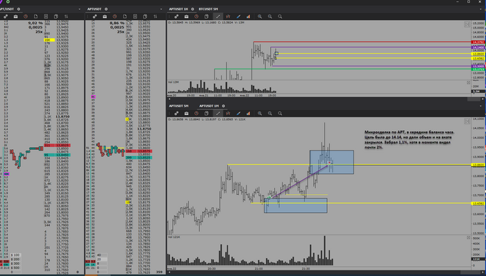Switch to APTUSDT 1H chart tab

pos(178,9)
